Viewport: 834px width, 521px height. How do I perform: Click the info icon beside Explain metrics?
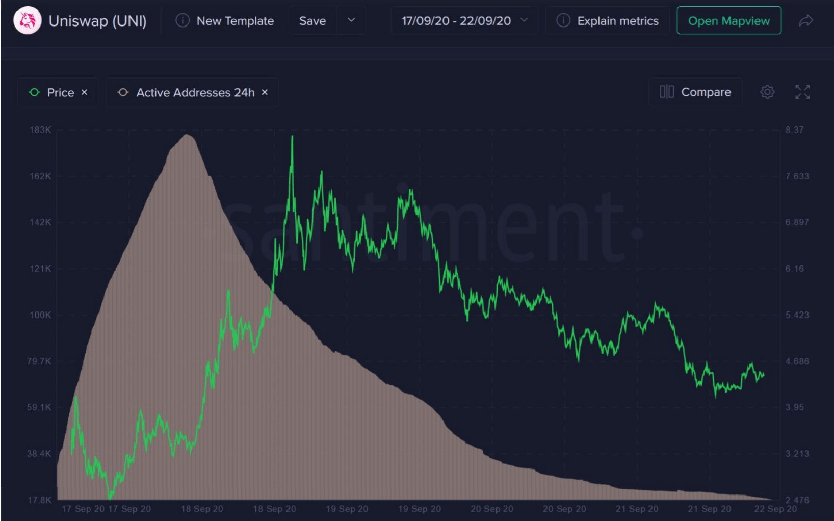(563, 20)
